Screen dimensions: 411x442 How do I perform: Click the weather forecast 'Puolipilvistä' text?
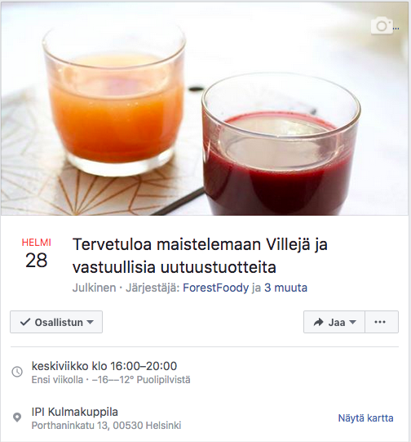click(163, 380)
